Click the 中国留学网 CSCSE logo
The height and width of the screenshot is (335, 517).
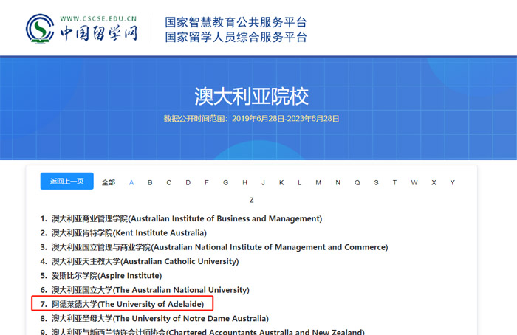click(82, 29)
